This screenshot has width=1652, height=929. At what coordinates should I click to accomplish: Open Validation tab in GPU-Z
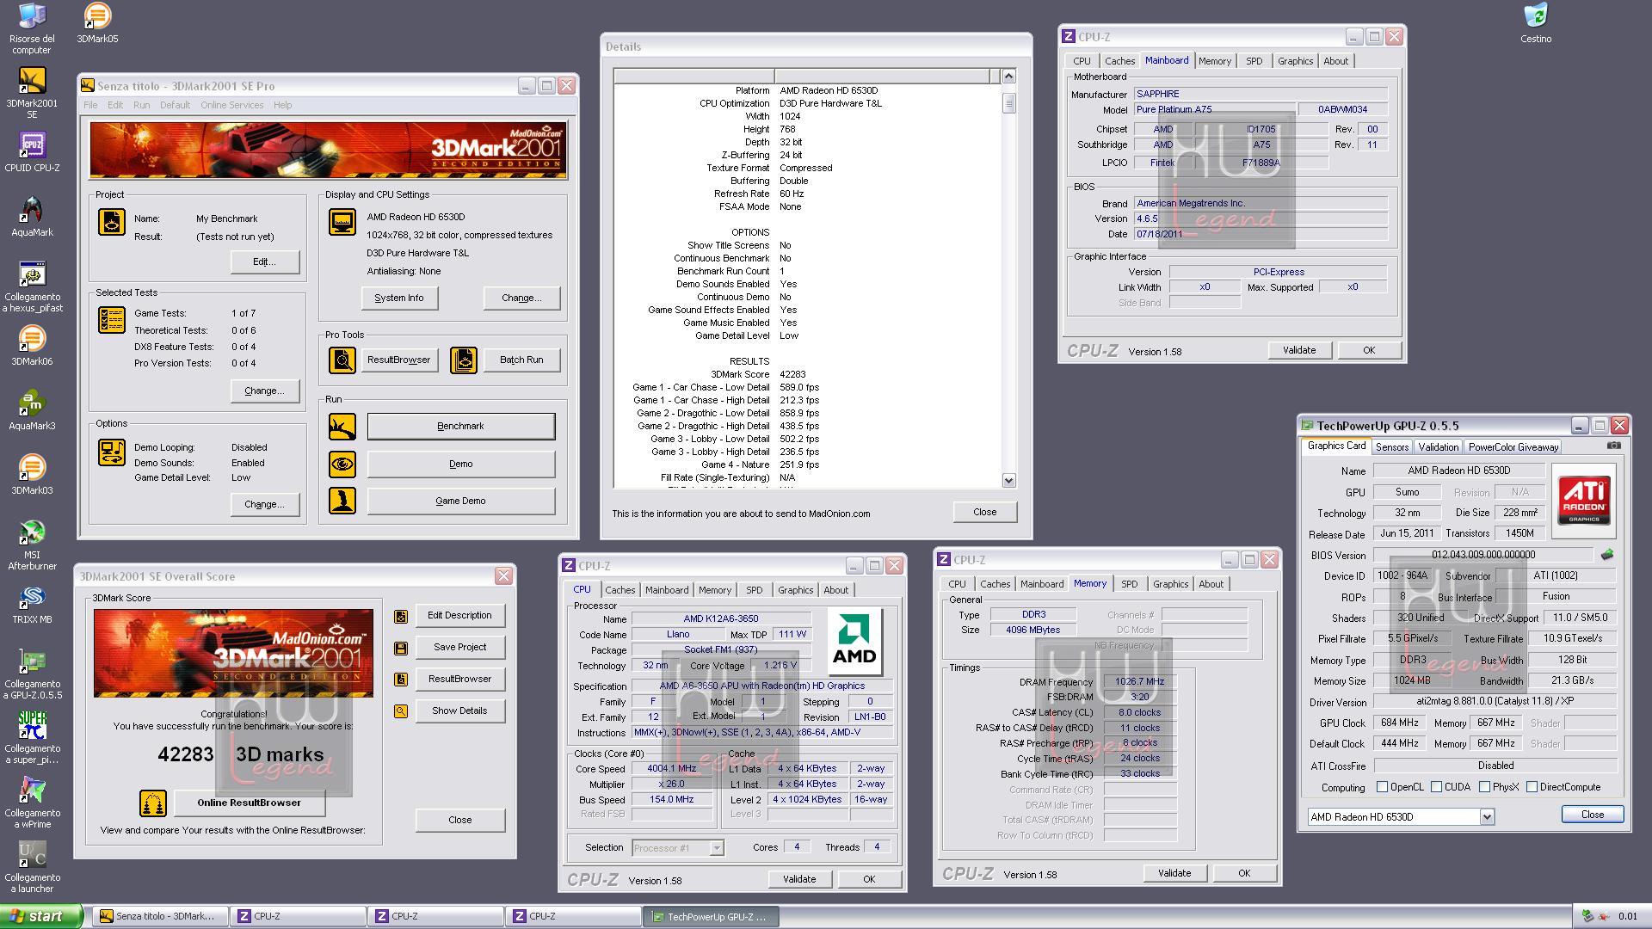click(x=1438, y=447)
